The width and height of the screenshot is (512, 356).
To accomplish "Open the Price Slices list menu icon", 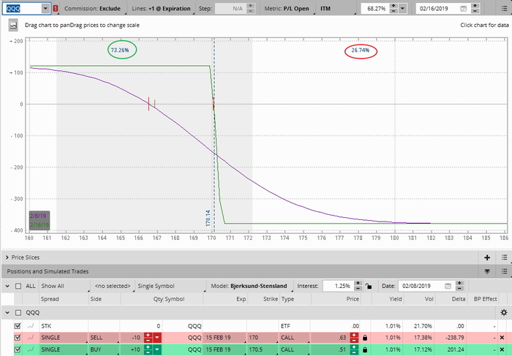I will point(505,257).
